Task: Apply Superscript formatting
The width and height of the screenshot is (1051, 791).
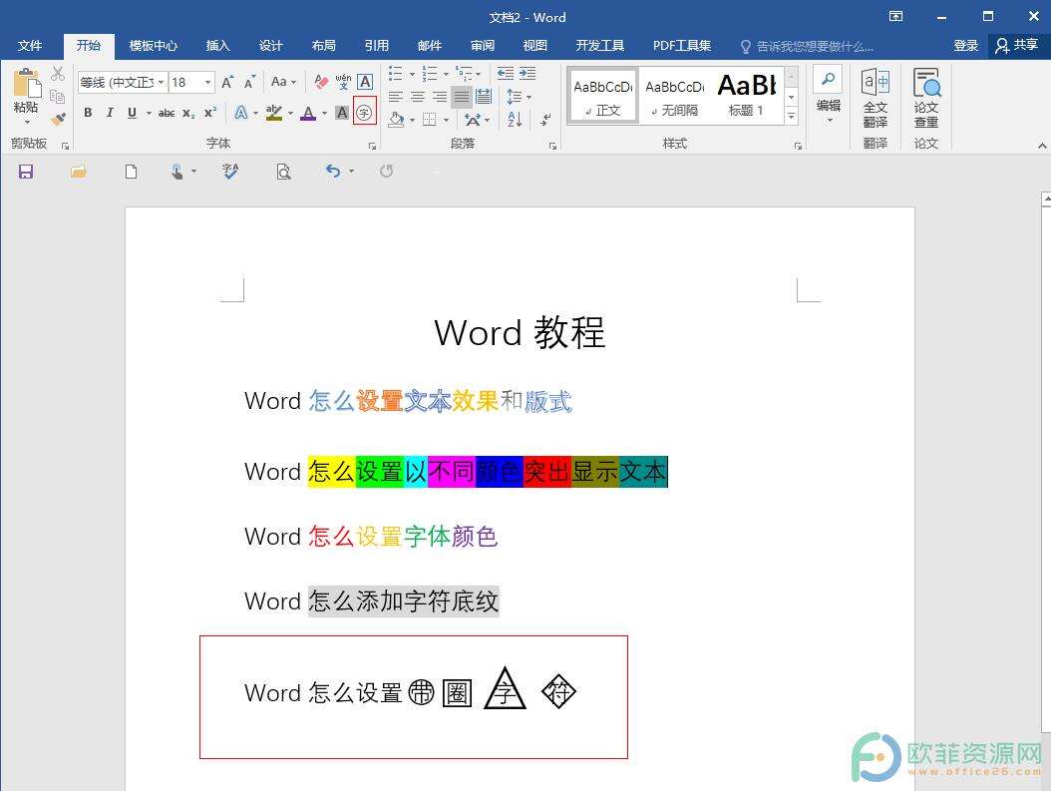Action: (210, 113)
